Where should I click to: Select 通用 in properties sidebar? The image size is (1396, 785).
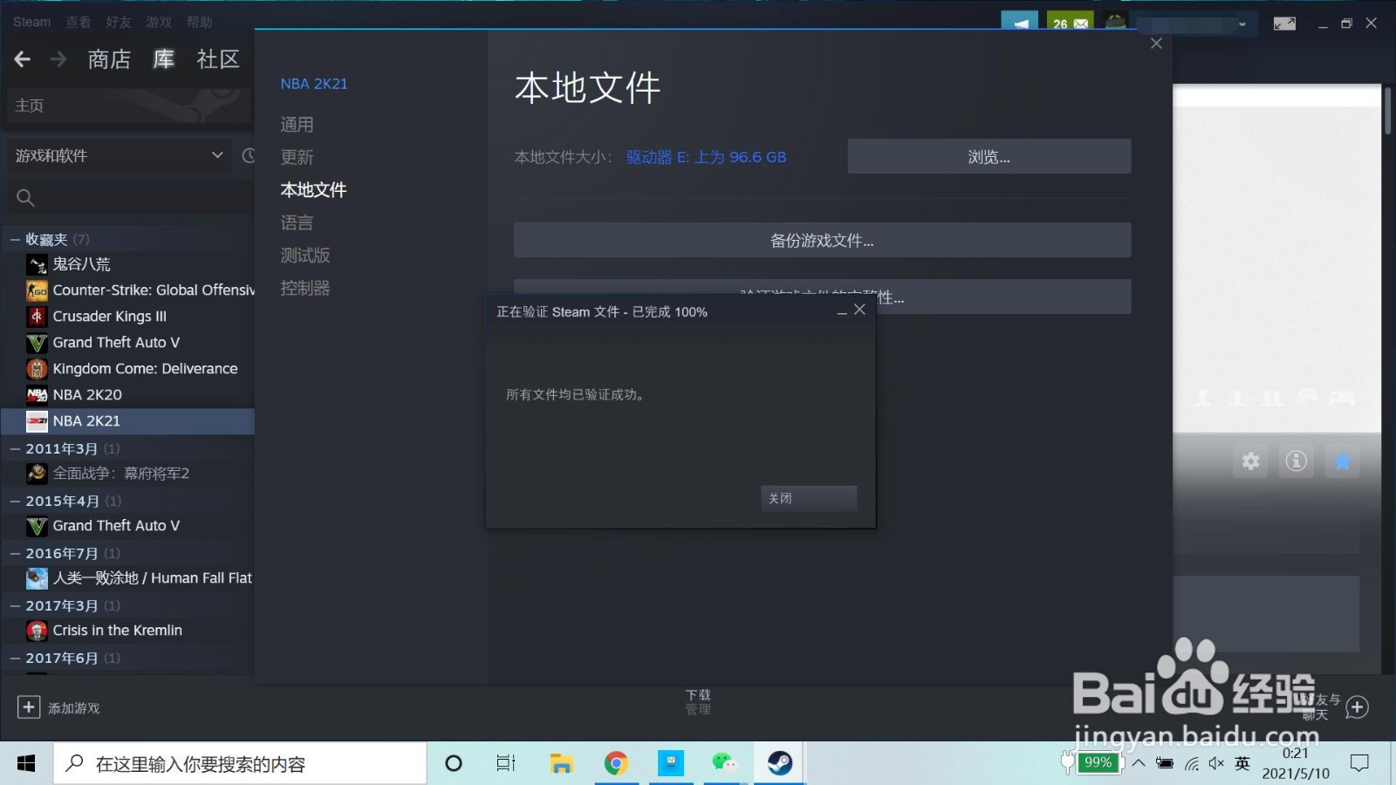pos(297,125)
